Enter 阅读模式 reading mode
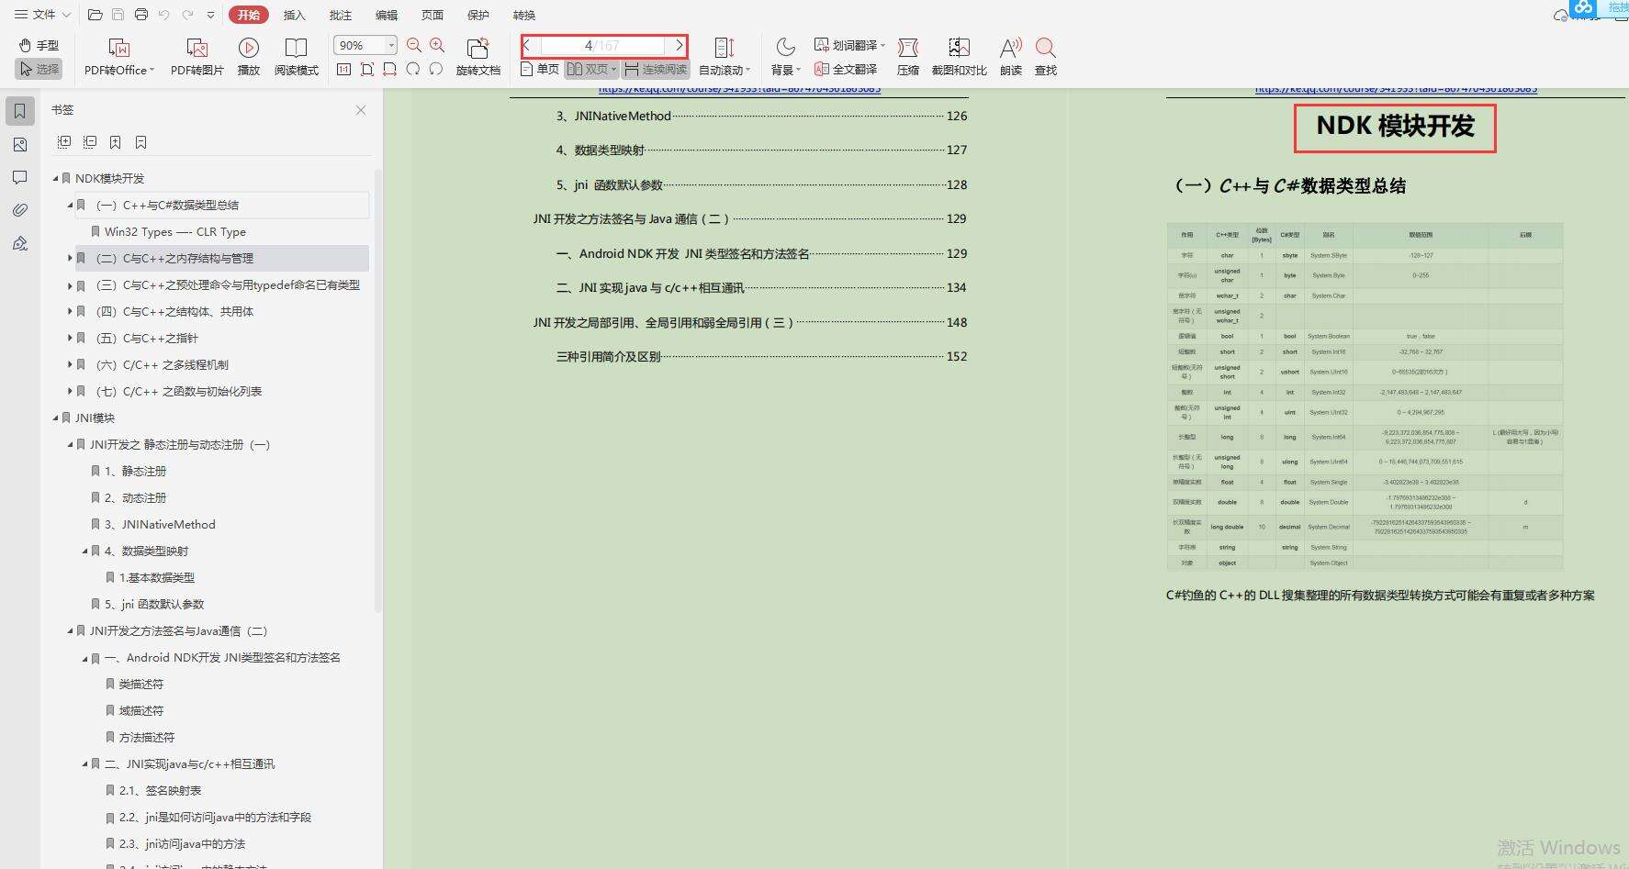The height and width of the screenshot is (869, 1629). click(x=296, y=57)
